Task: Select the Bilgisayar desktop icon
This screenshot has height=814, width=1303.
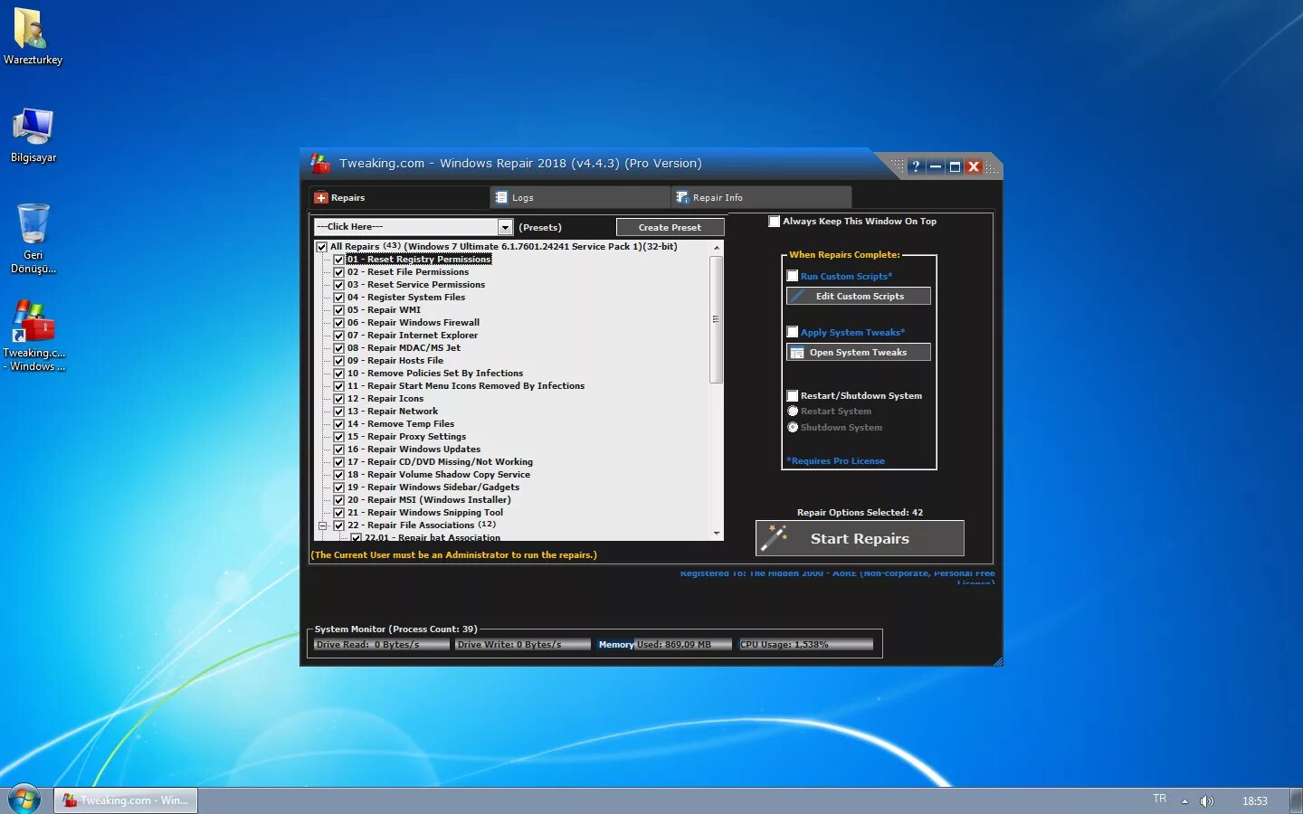Action: pyautogui.click(x=33, y=127)
